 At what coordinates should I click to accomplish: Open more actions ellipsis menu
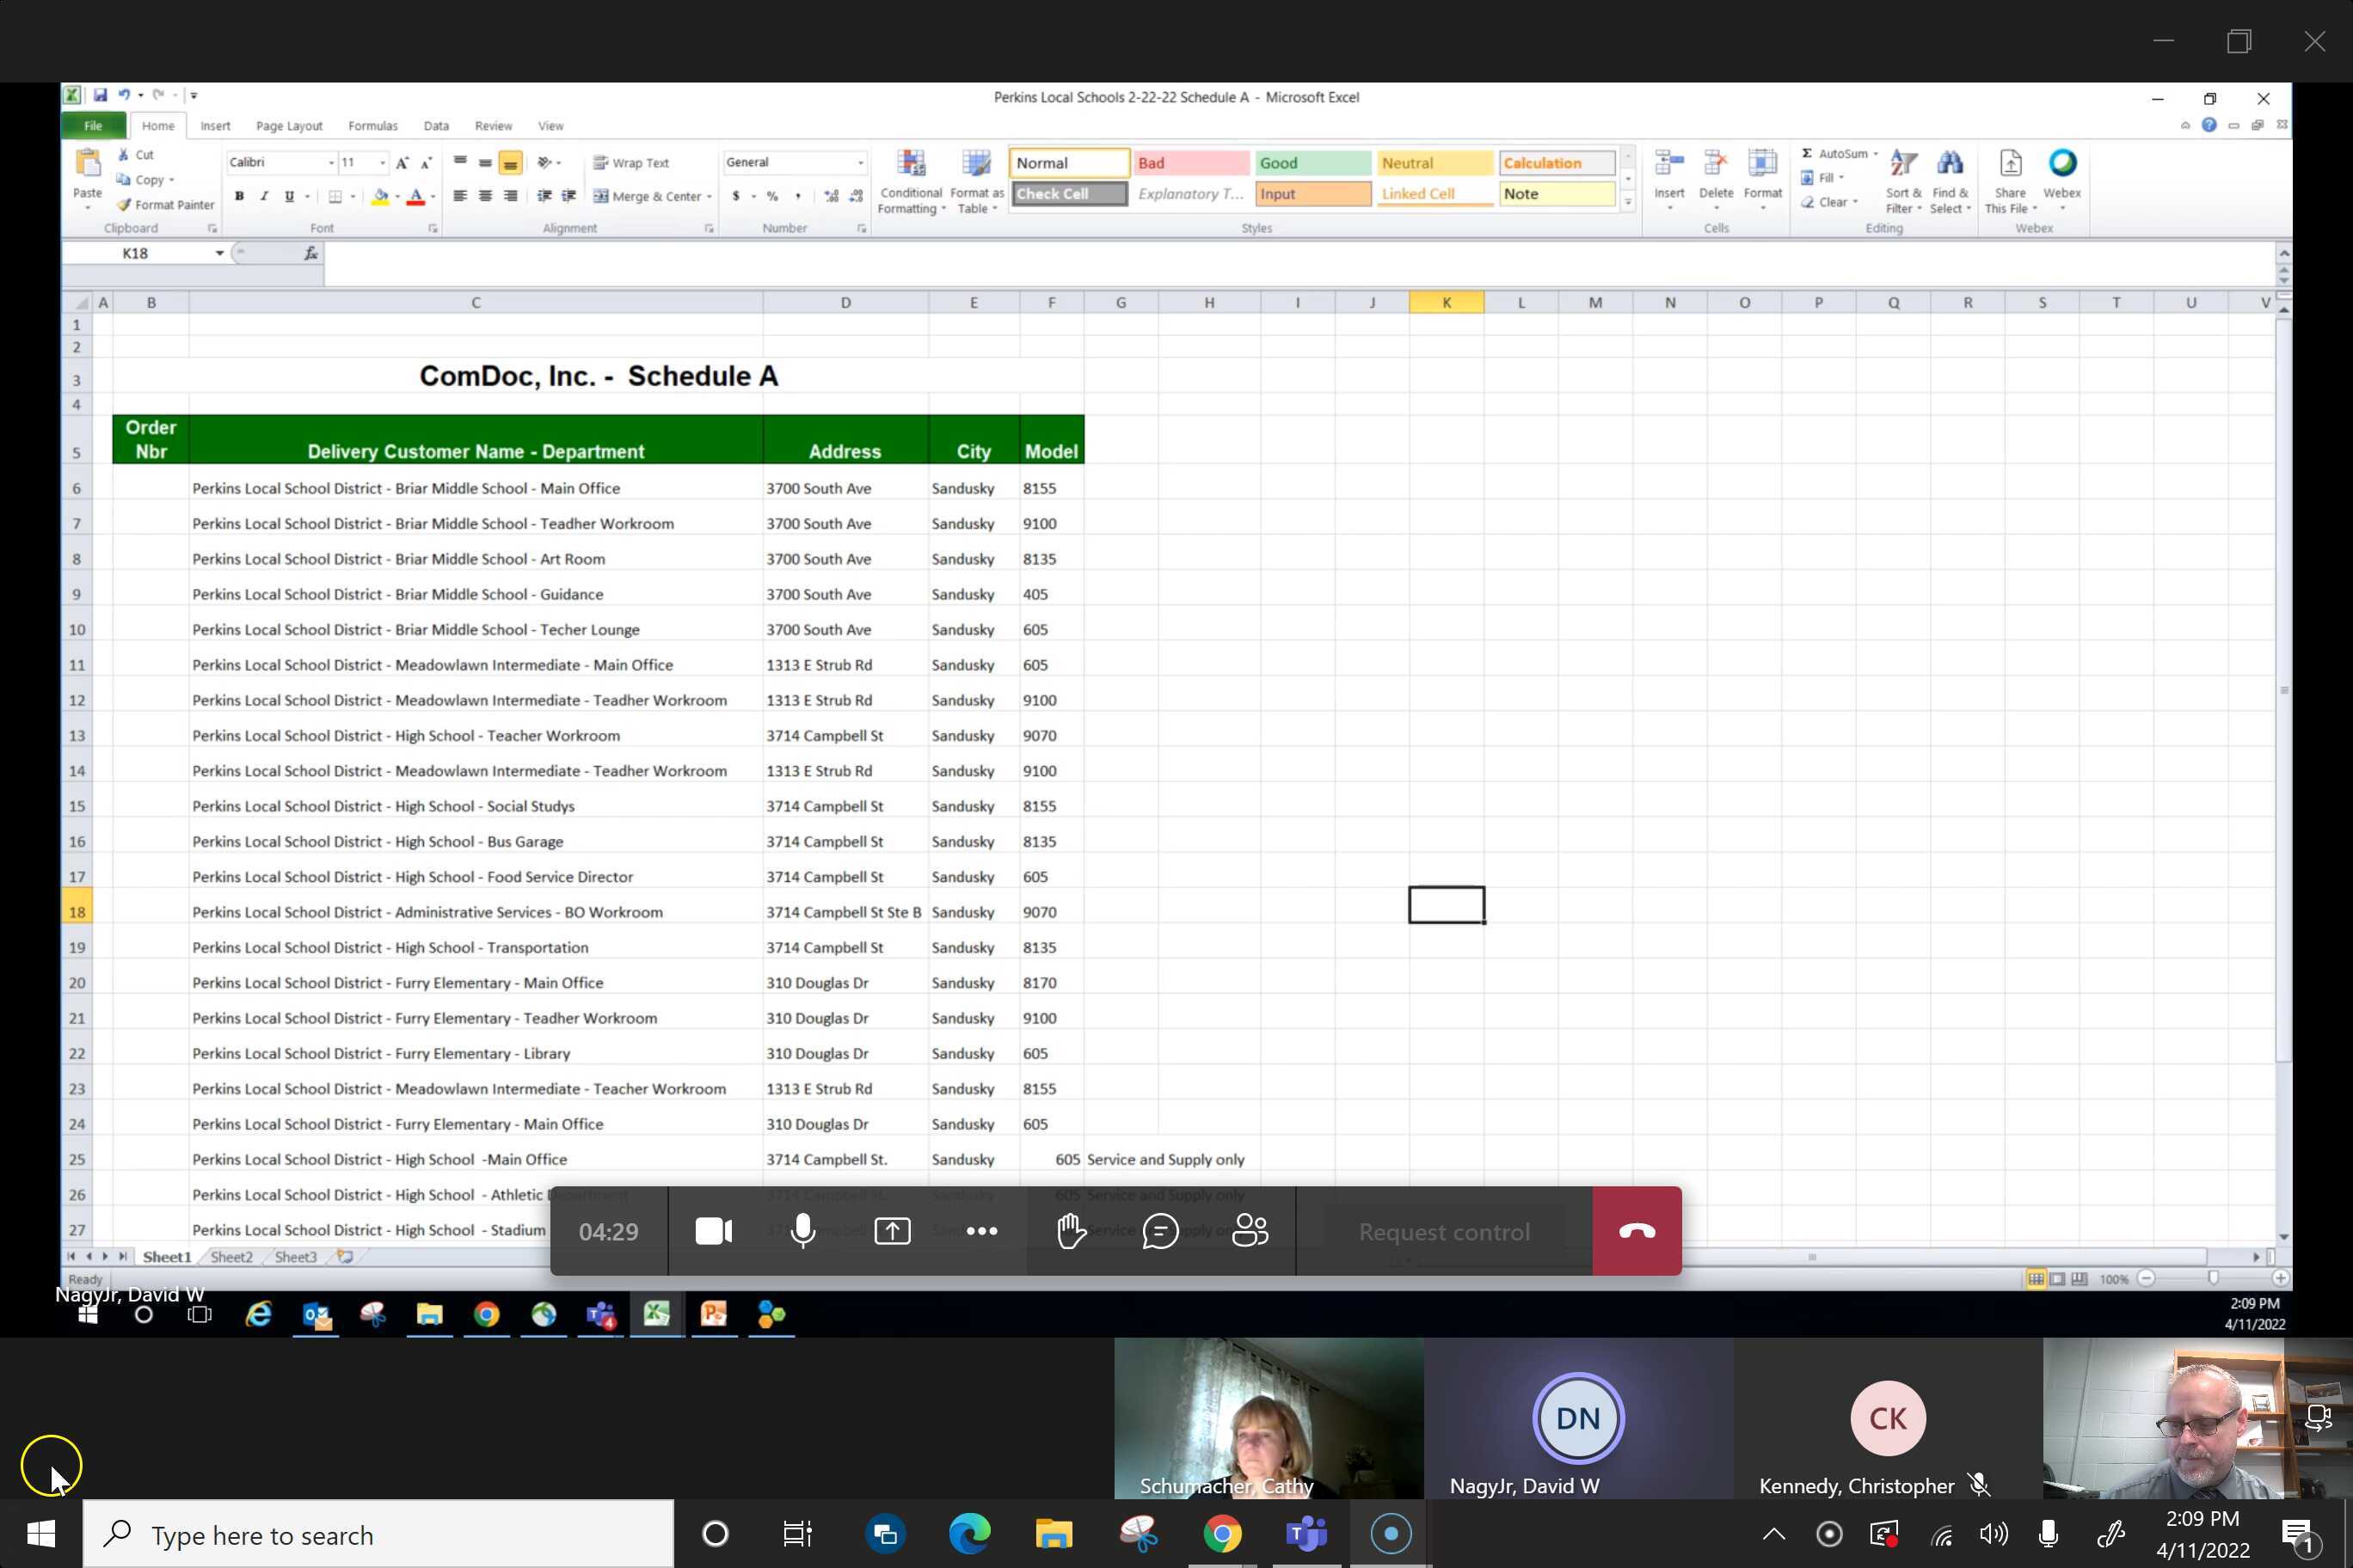[x=981, y=1231]
